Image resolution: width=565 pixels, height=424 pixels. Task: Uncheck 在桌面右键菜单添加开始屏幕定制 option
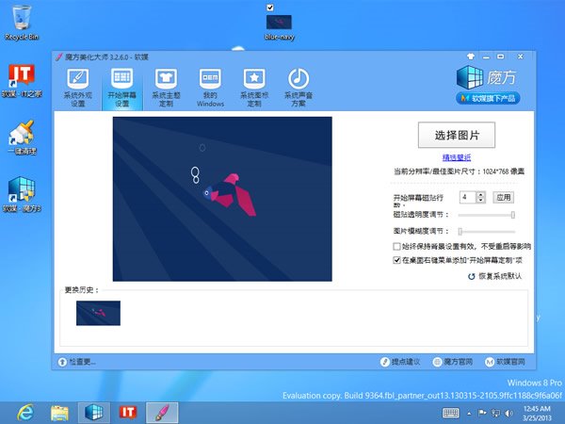tap(396, 260)
